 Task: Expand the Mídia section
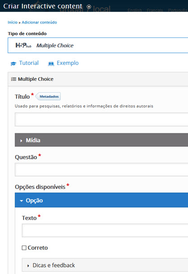101,140
